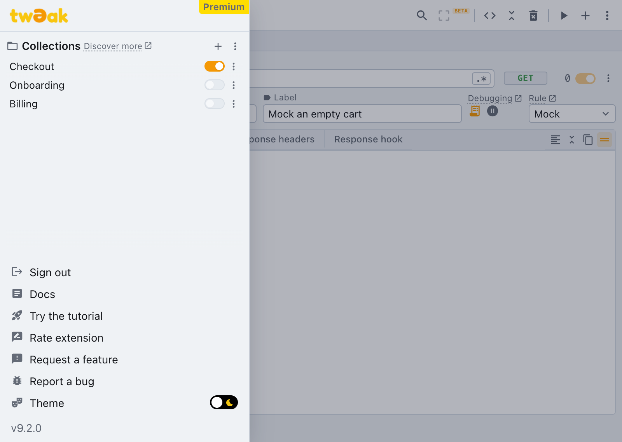Click the copy content icon
Image resolution: width=622 pixels, height=442 pixels.
(588, 140)
